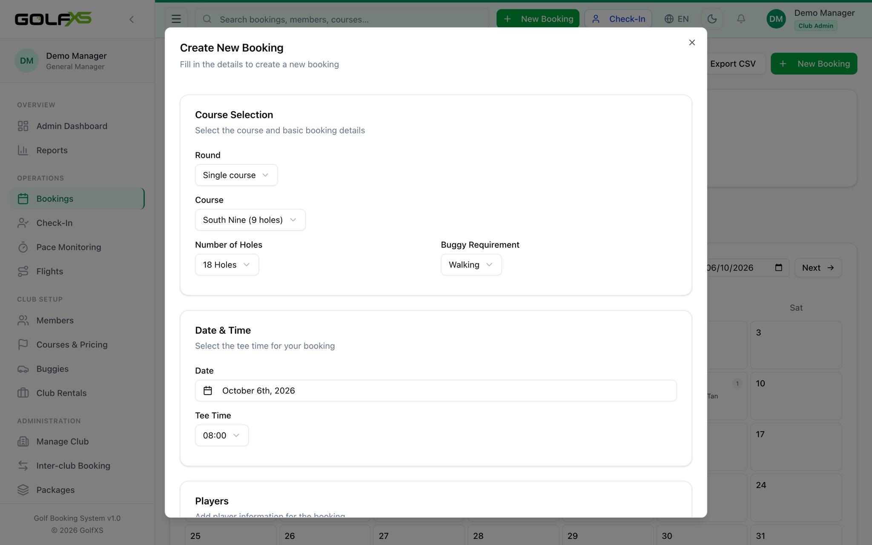The height and width of the screenshot is (545, 872).
Task: Open Bookings in the sidebar
Action: pos(77,199)
